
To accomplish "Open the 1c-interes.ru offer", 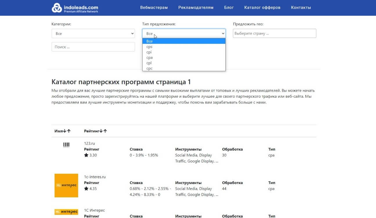I will (x=95, y=177).
